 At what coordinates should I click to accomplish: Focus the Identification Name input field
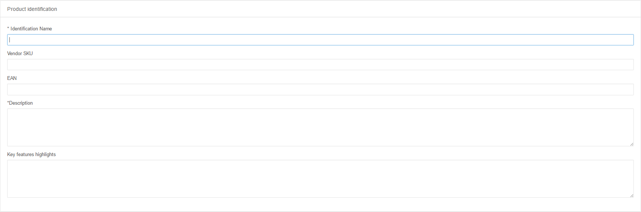(x=320, y=40)
